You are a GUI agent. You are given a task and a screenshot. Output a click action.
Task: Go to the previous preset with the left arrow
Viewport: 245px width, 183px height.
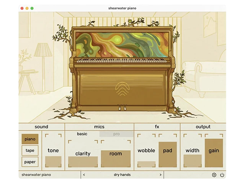84,175
